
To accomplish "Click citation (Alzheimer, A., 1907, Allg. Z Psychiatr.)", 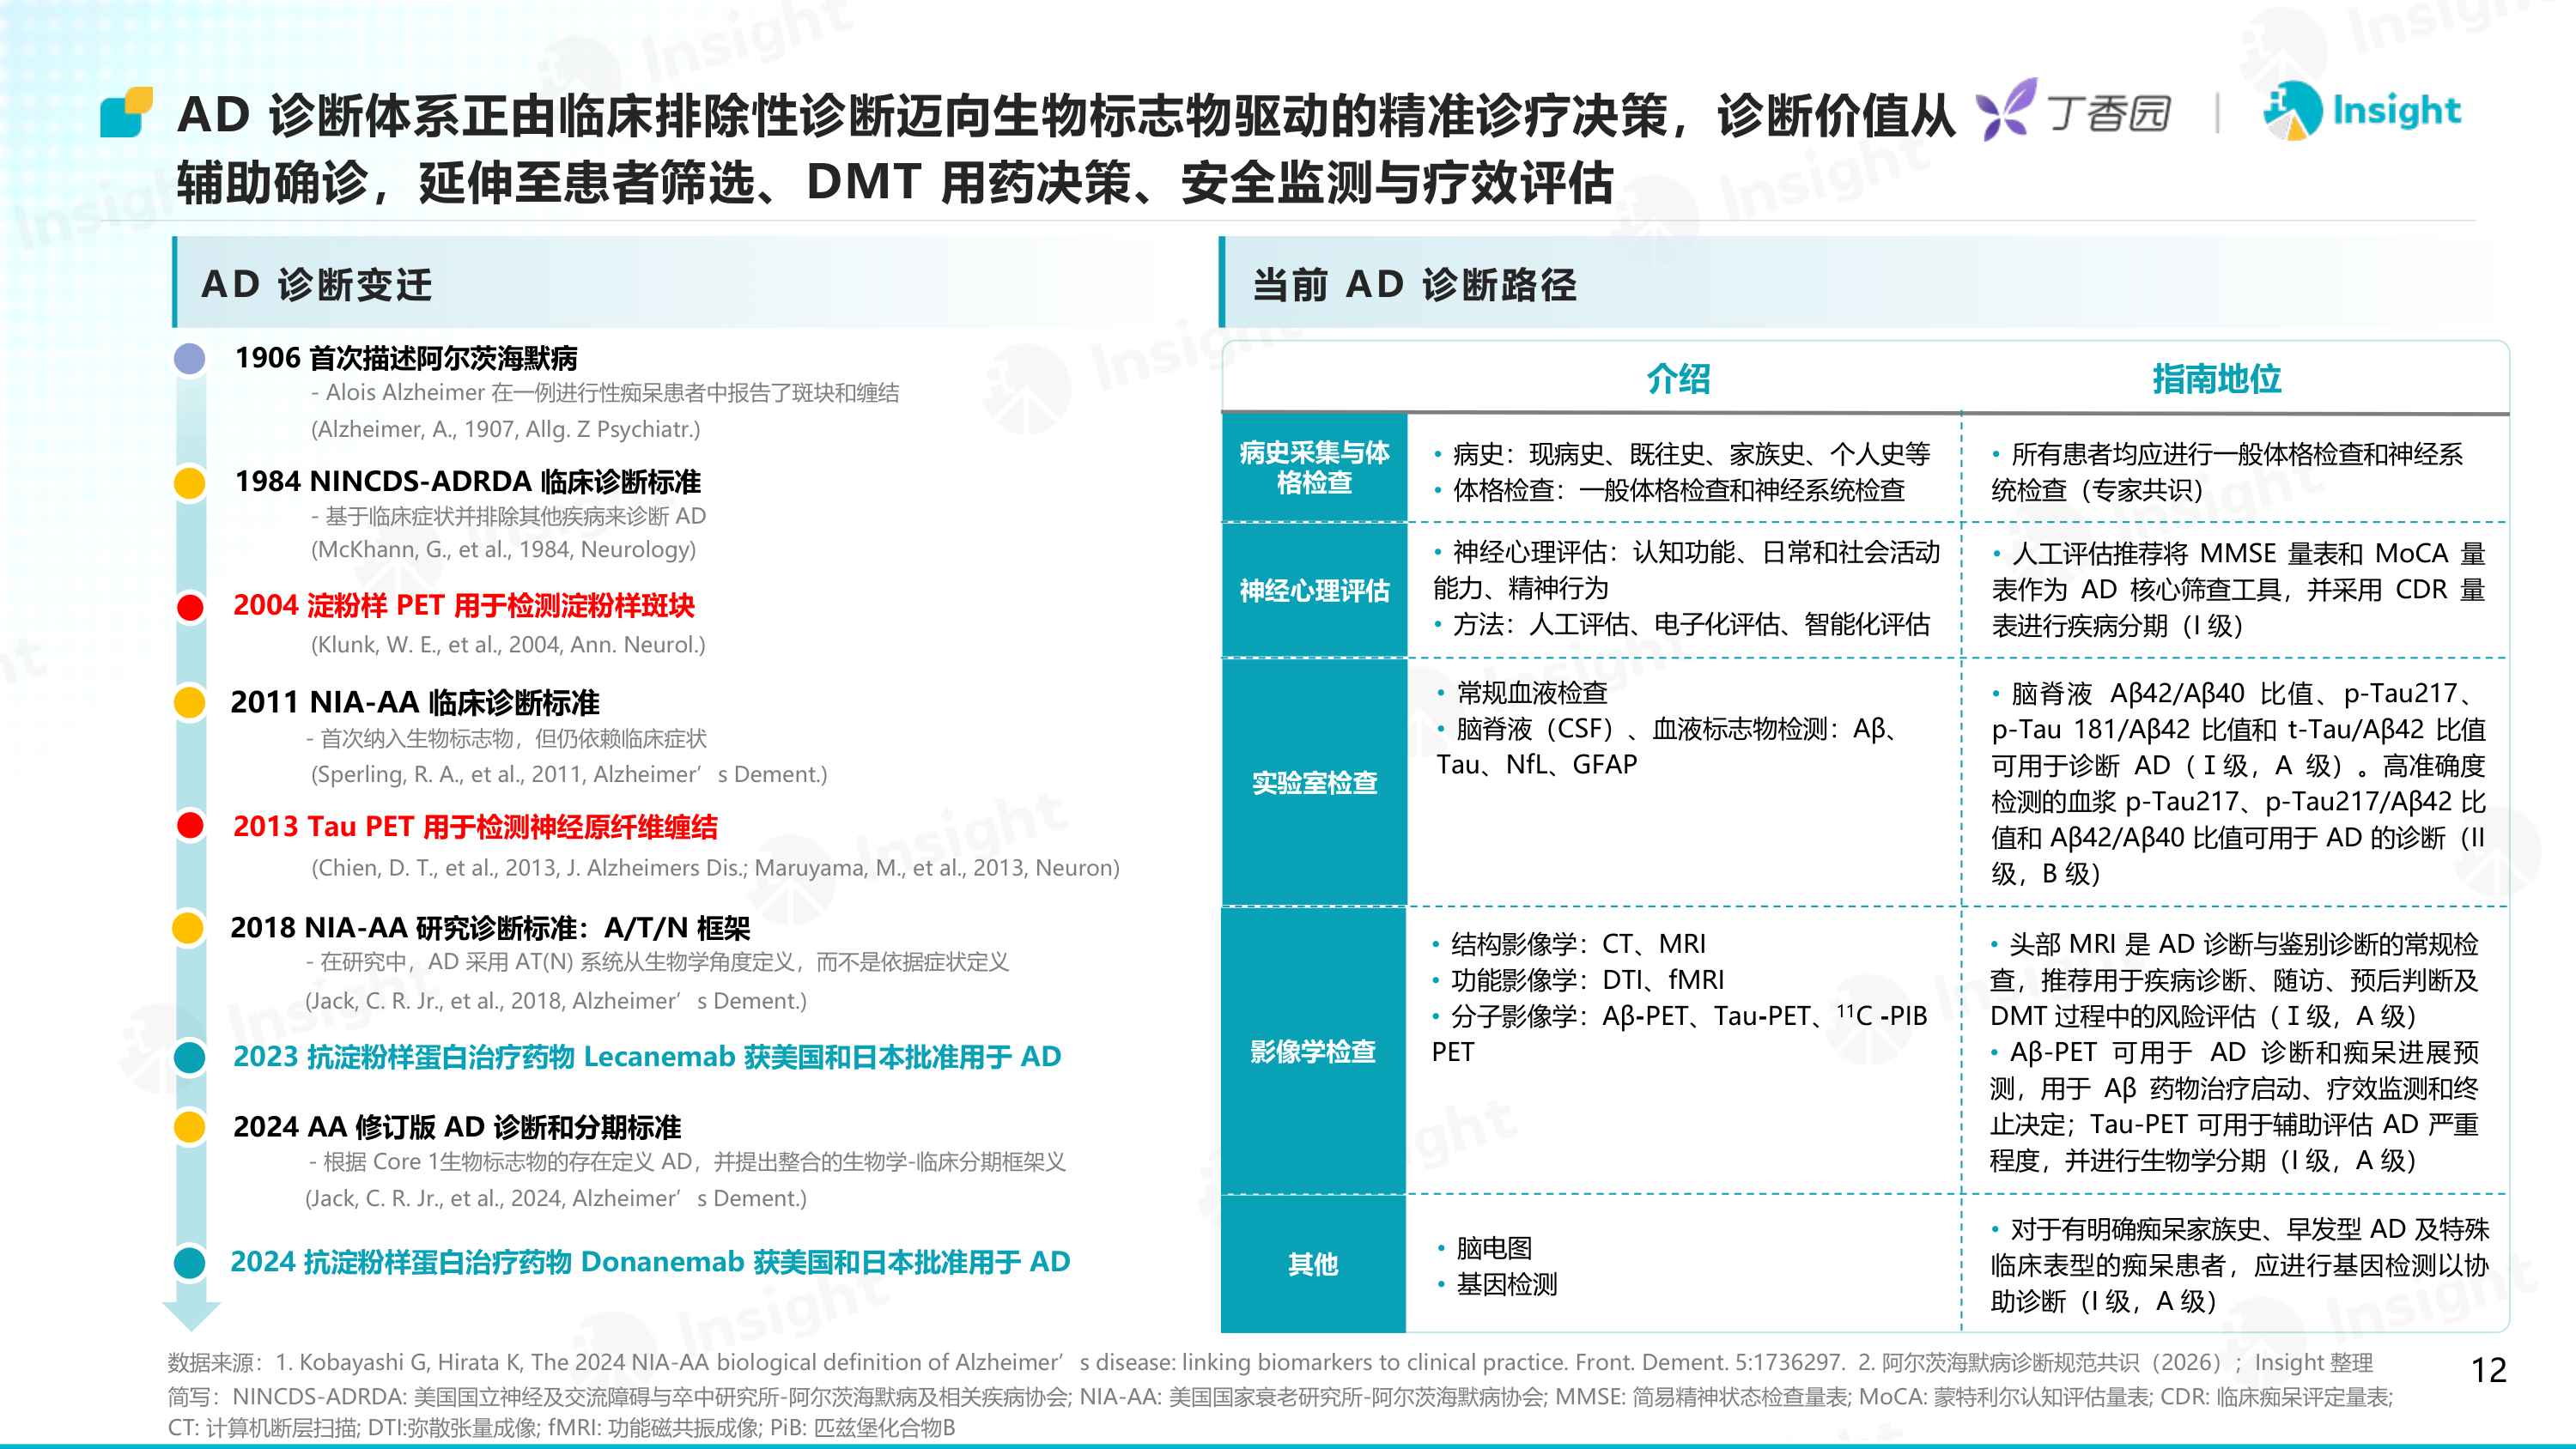I will (x=506, y=429).
